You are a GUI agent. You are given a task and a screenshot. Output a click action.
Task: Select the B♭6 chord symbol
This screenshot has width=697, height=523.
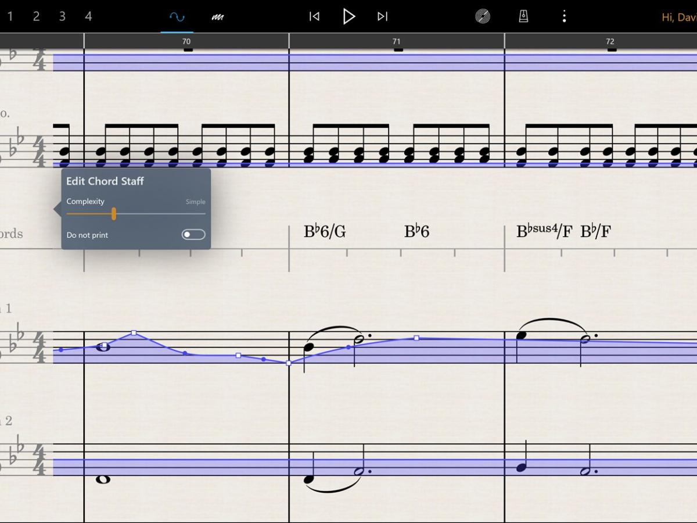click(416, 232)
